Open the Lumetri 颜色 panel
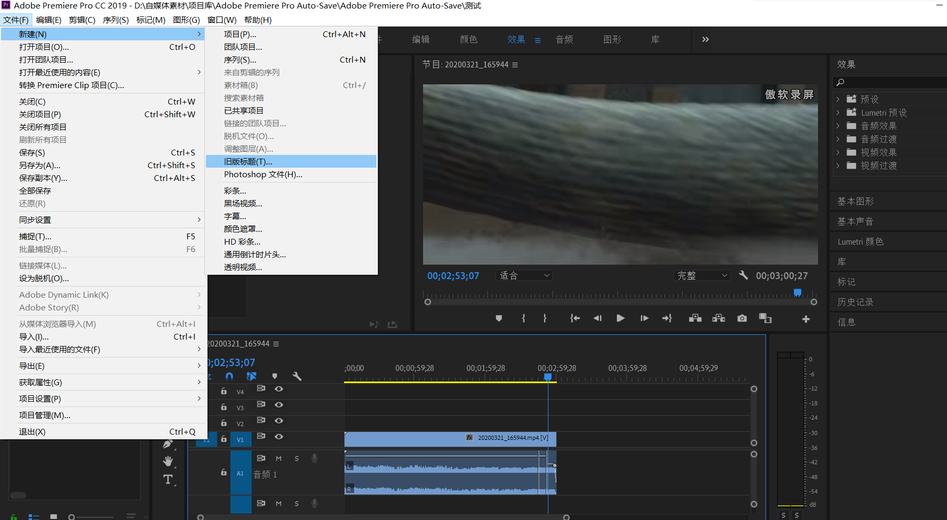The height and width of the screenshot is (520, 947). (x=860, y=242)
